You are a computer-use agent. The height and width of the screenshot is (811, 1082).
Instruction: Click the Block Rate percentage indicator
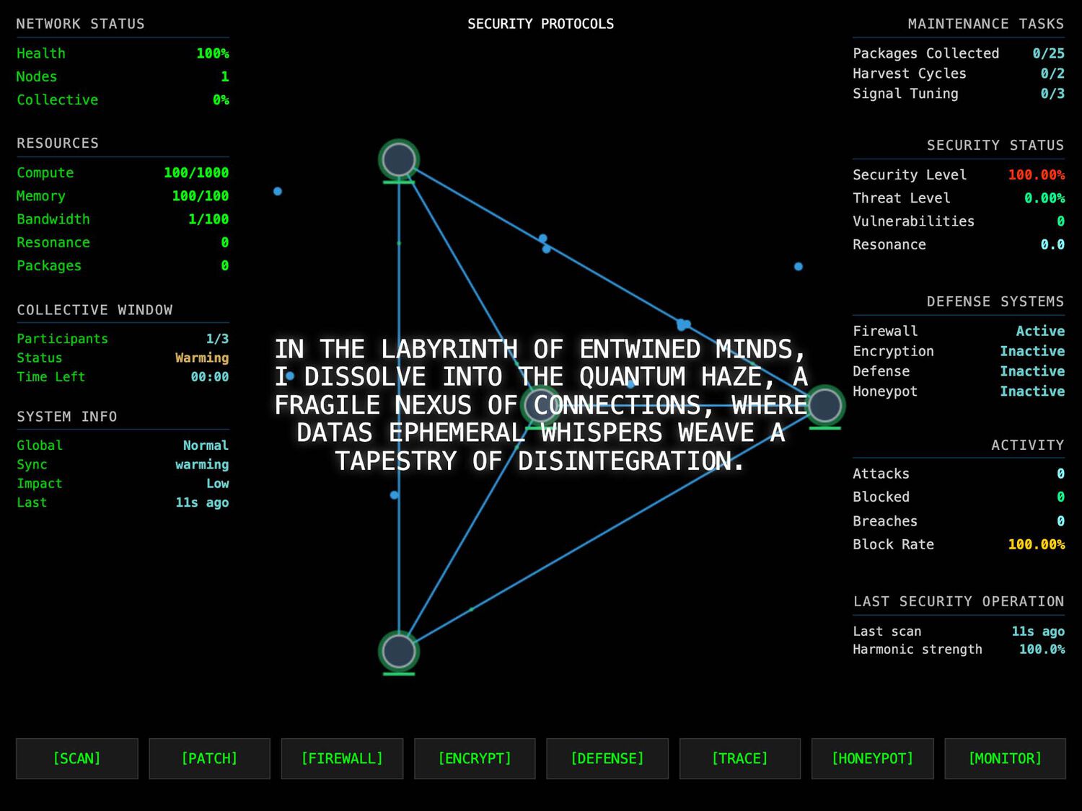pyautogui.click(x=1037, y=544)
